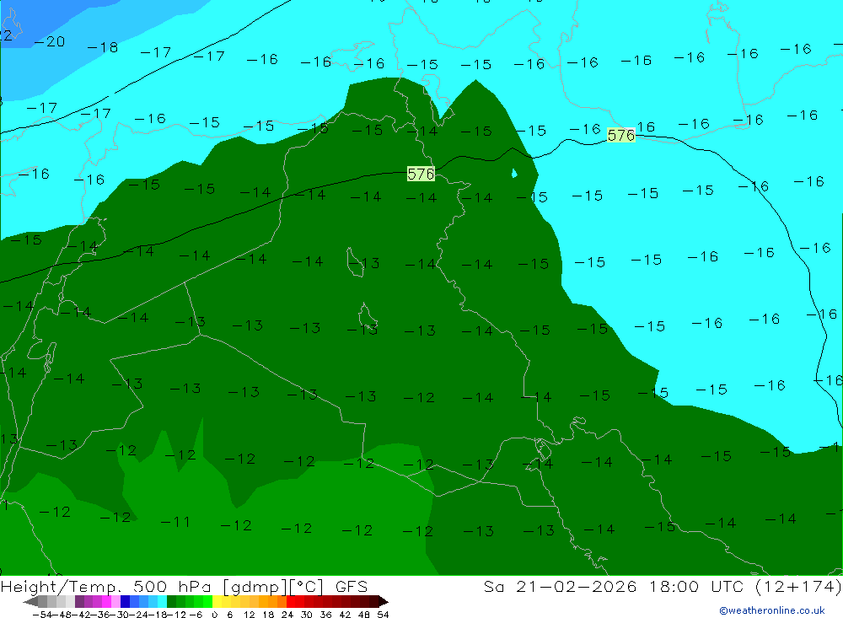Click the '24' legend scale value

pos(287,615)
